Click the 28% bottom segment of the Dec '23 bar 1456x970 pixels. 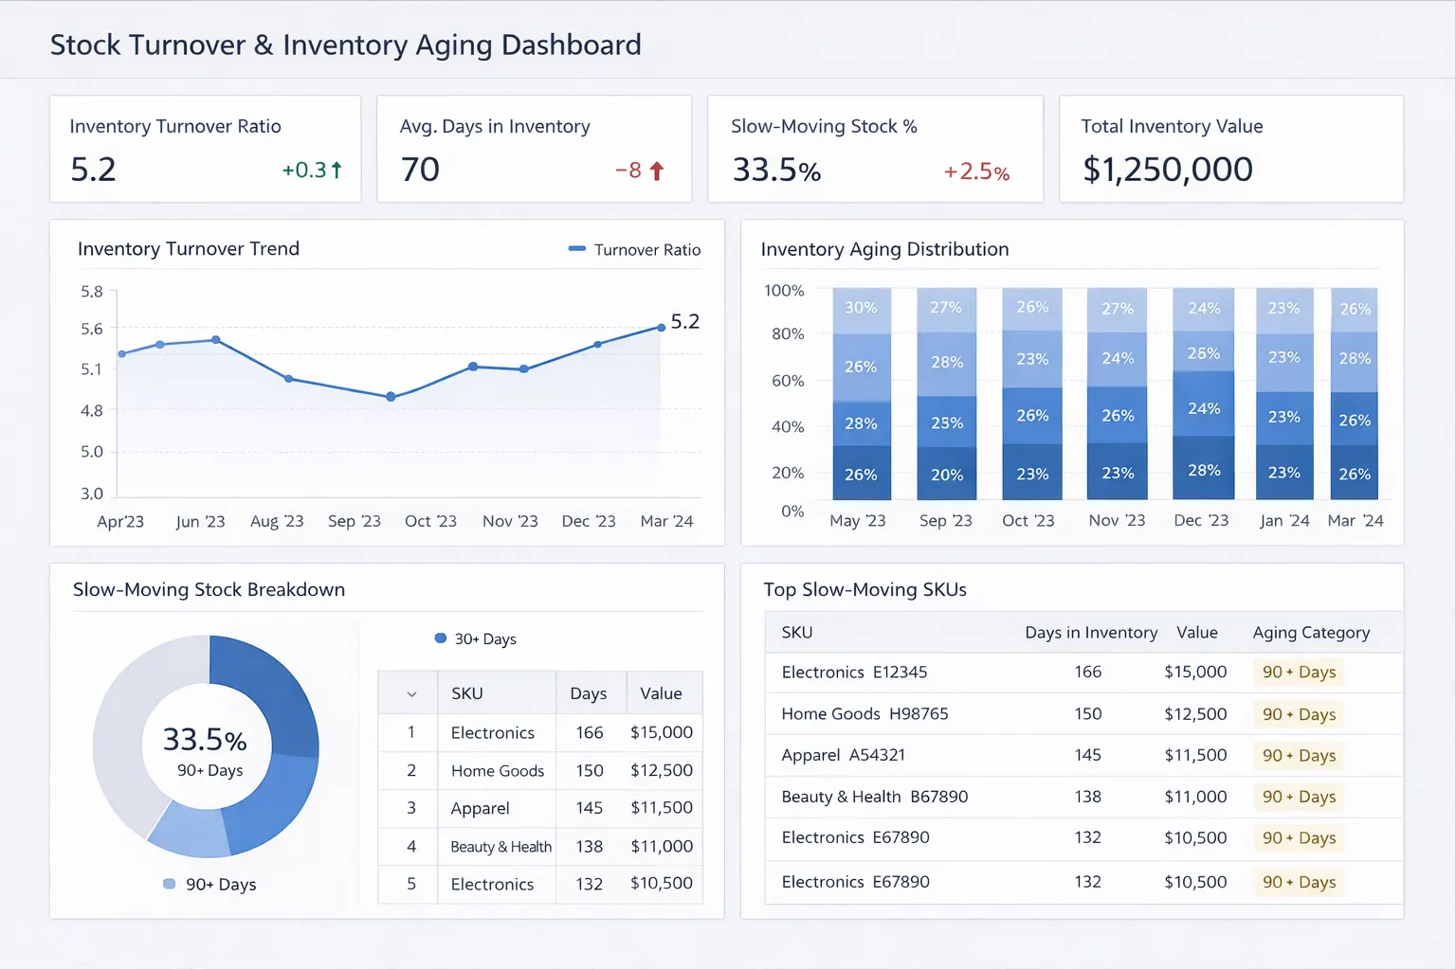(x=1202, y=470)
